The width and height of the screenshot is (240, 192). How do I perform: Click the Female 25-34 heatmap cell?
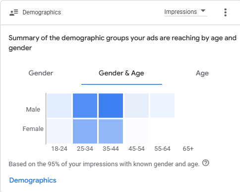tap(85, 131)
